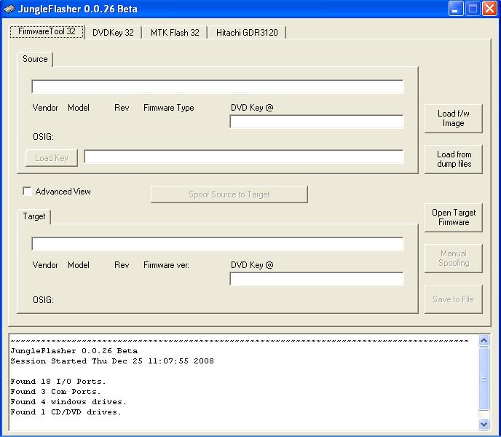
Task: Click the Source 'Vendor' label
Action: 45,108
